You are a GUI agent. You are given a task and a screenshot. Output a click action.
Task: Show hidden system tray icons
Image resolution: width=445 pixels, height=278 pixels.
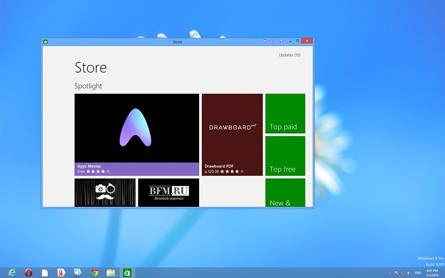click(x=390, y=273)
